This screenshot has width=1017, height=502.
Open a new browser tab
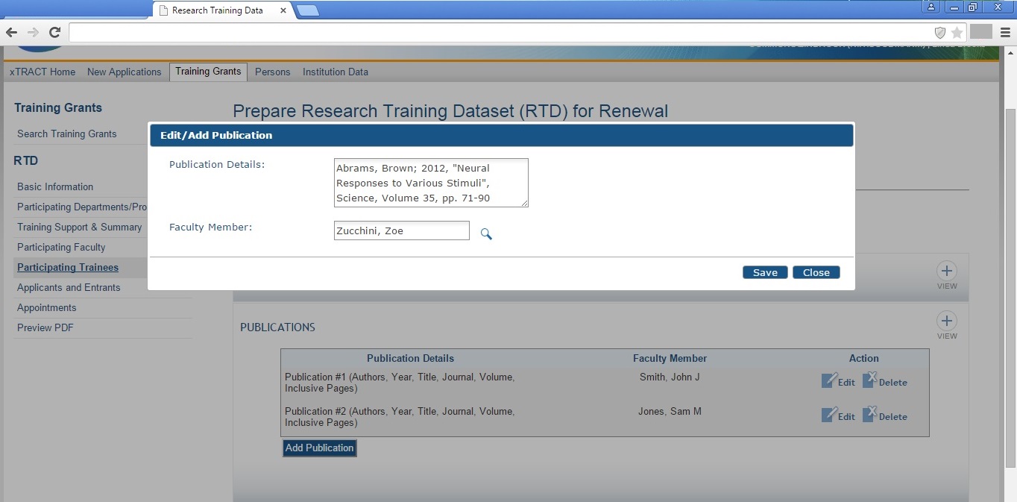(307, 10)
